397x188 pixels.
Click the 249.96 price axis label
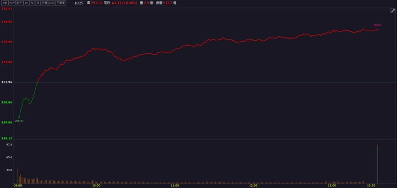click(7, 122)
